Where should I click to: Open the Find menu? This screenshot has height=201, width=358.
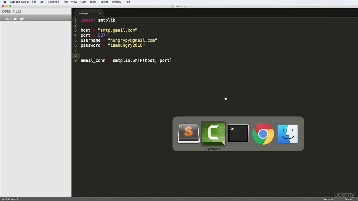[65, 2]
